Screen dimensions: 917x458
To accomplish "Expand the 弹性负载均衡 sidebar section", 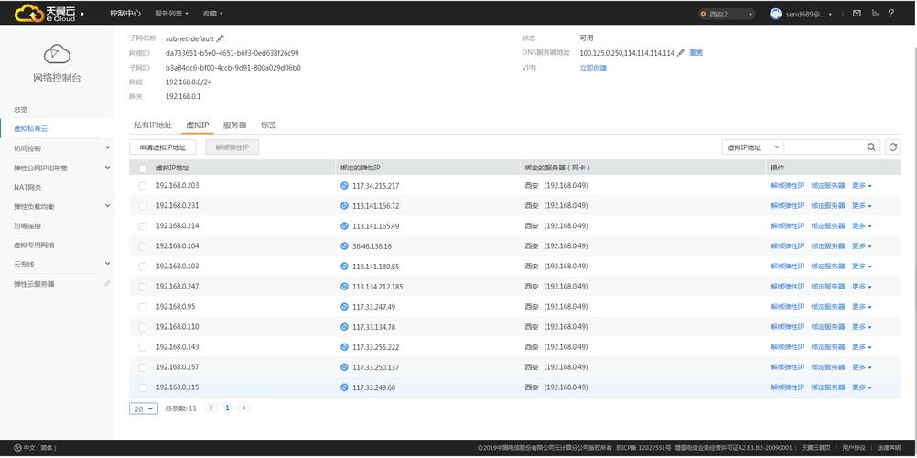I will (x=107, y=206).
